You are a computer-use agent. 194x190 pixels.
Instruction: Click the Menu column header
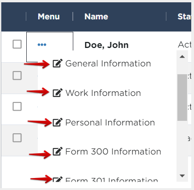49,17
